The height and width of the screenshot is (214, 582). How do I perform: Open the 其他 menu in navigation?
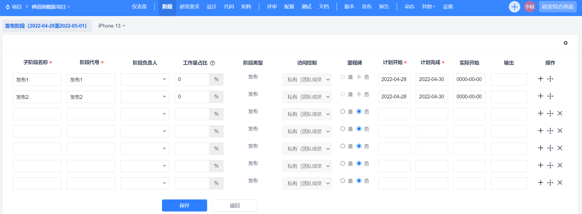428,7
